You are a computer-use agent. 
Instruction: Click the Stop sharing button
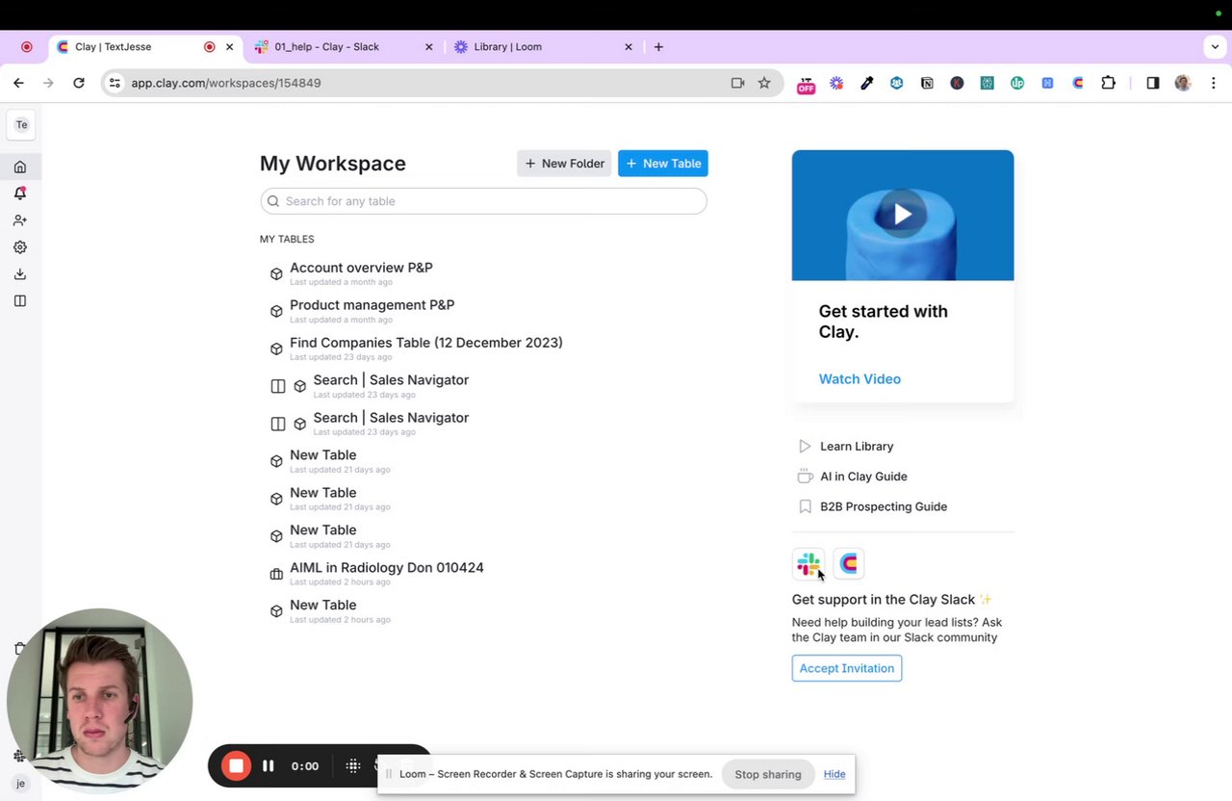[x=768, y=774]
